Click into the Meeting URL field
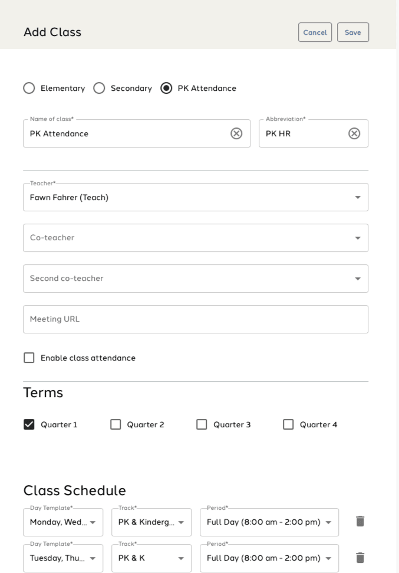Image resolution: width=399 pixels, height=573 pixels. (x=196, y=319)
